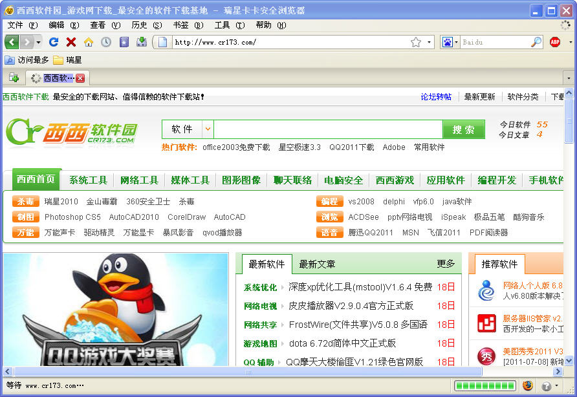The width and height of the screenshot is (577, 397).
Task: Go to the home page icon
Action: click(x=89, y=42)
